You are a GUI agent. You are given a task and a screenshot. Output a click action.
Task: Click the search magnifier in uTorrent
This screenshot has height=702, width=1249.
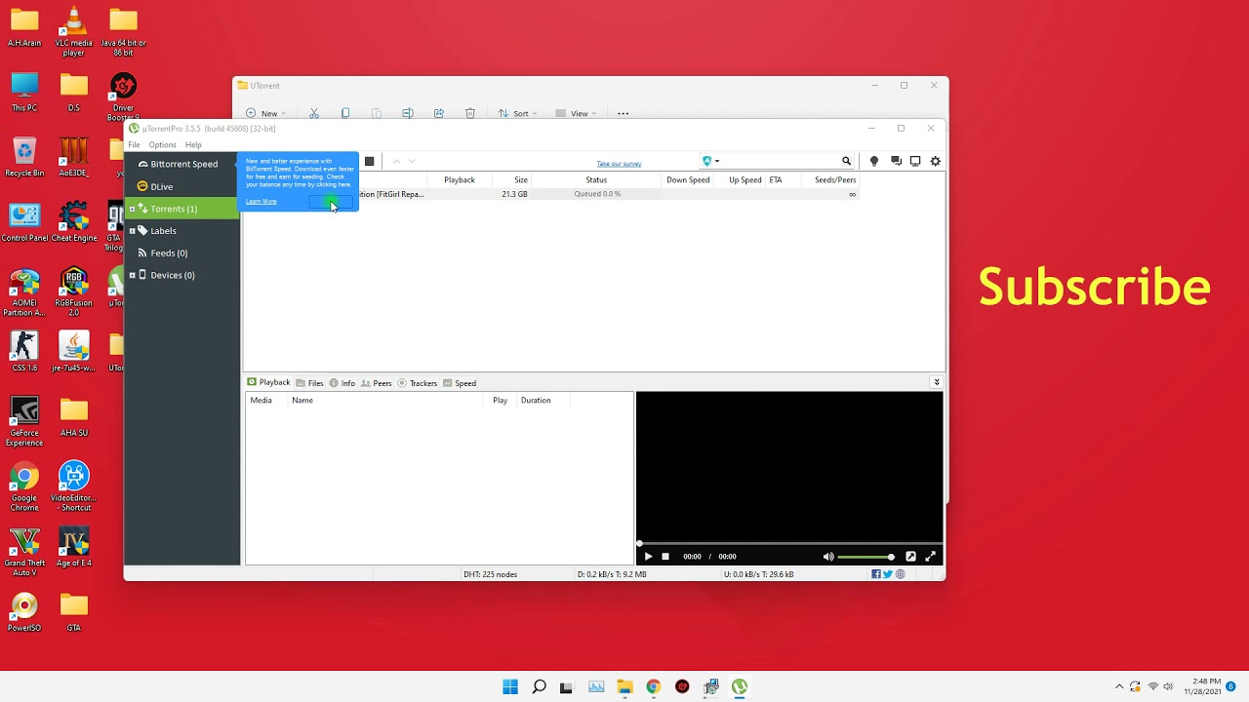click(846, 161)
